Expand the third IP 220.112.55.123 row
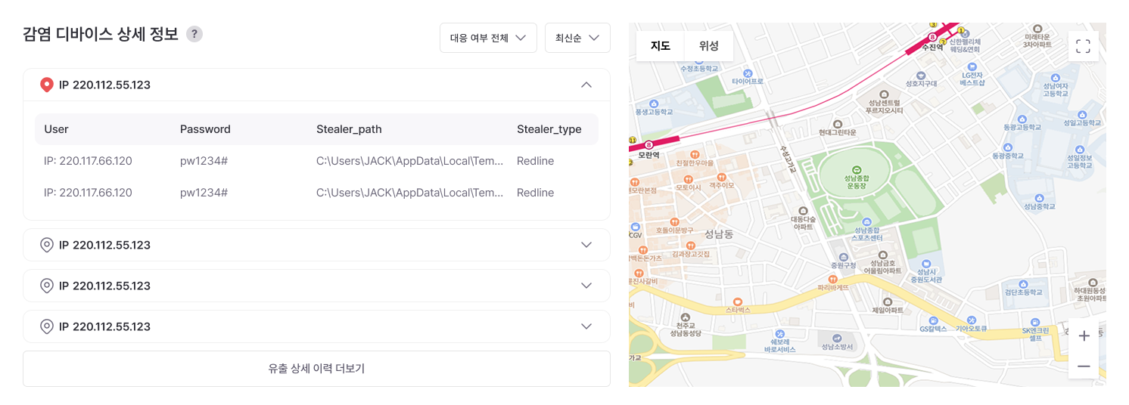1129x405 pixels. [x=586, y=286]
